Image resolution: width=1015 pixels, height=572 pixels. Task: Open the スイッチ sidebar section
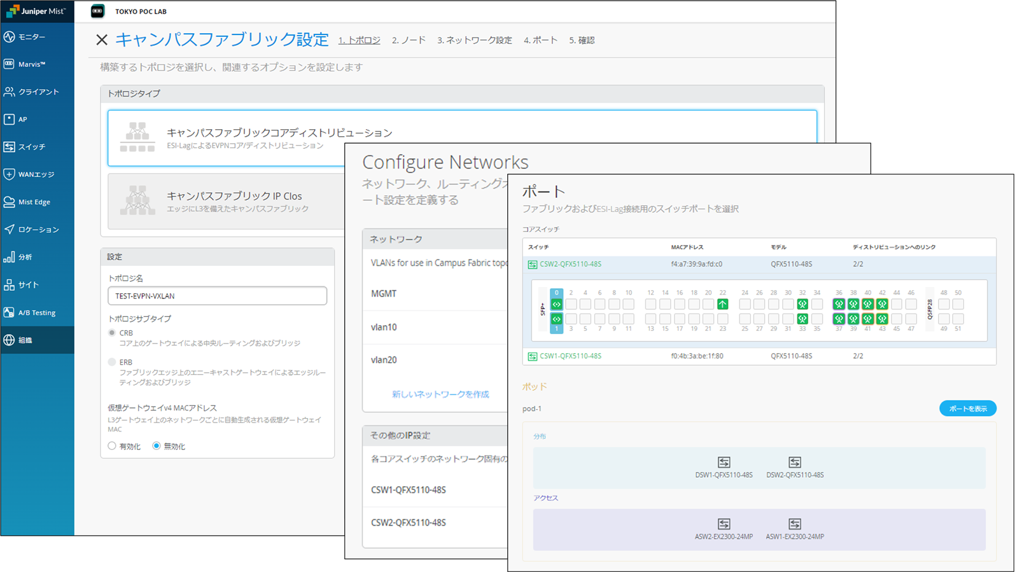pos(32,147)
